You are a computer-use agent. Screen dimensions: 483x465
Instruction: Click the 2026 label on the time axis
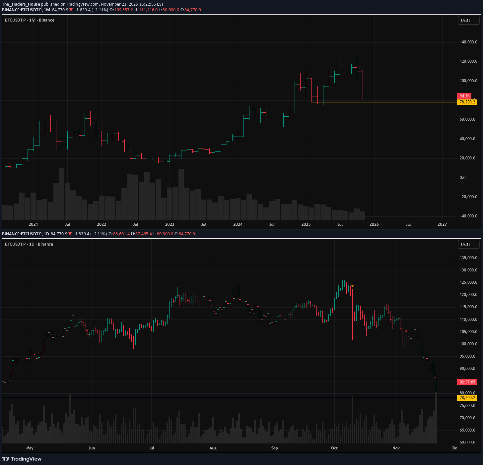(374, 224)
